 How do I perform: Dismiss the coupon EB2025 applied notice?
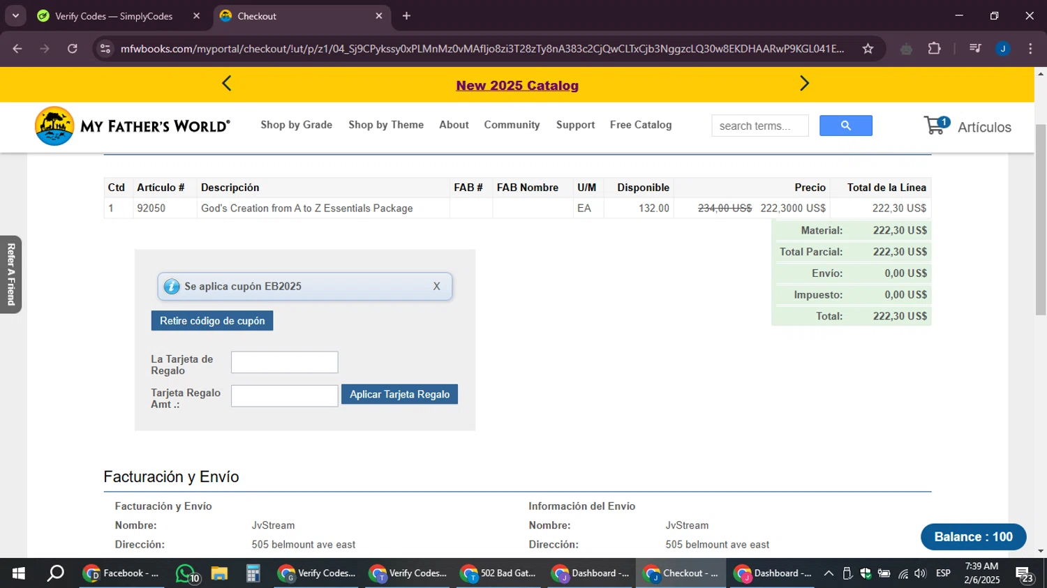(436, 287)
